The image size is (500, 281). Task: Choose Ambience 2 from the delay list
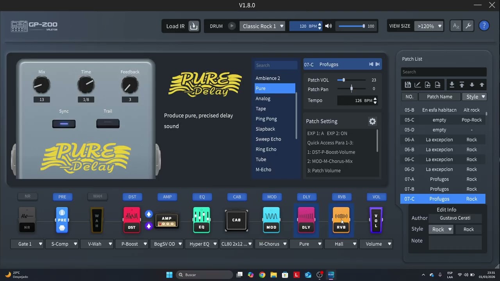click(x=275, y=78)
